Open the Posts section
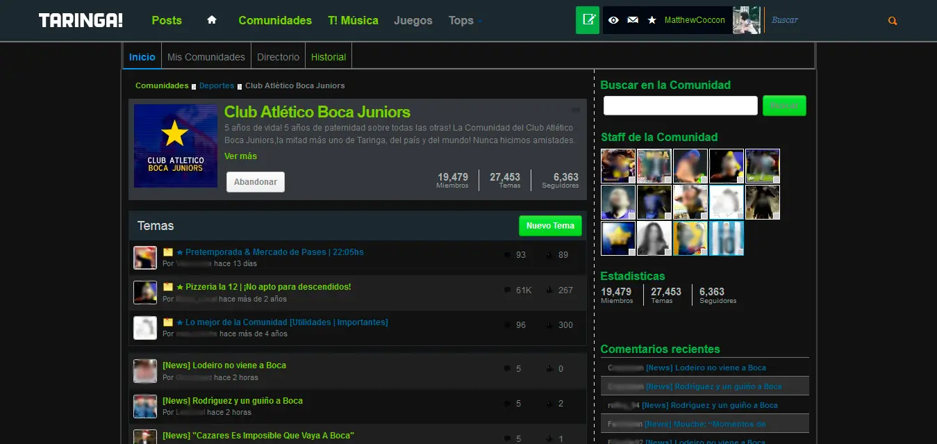The image size is (937, 444). pos(167,20)
